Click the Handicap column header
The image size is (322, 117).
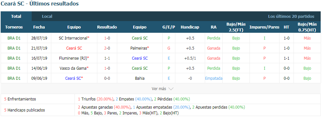tap(190, 27)
